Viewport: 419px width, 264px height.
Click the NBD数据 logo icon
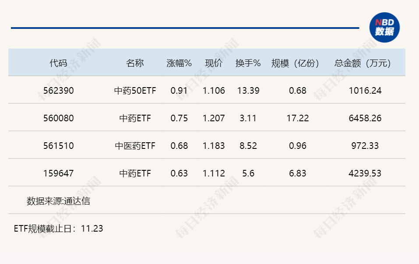[384, 28]
